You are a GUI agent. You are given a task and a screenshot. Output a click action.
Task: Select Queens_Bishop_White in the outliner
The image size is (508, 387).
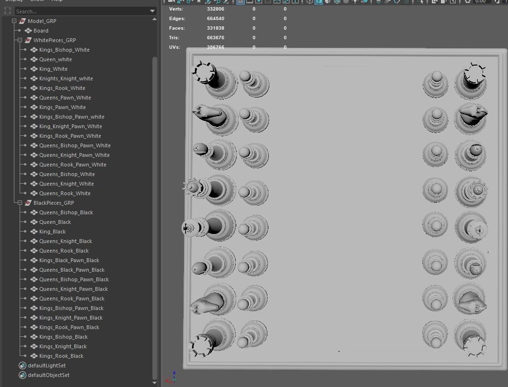tap(67, 174)
